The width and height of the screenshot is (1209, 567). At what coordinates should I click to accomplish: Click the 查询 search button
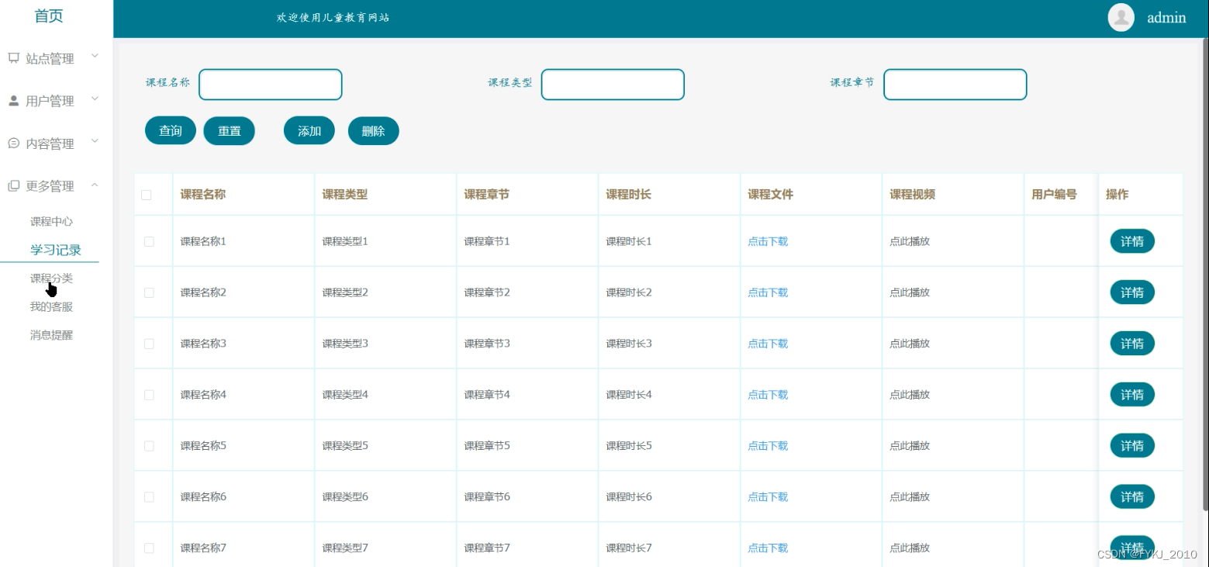[171, 131]
